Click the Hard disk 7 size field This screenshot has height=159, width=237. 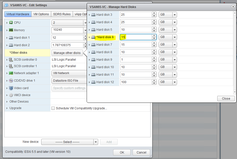(x=136, y=45)
